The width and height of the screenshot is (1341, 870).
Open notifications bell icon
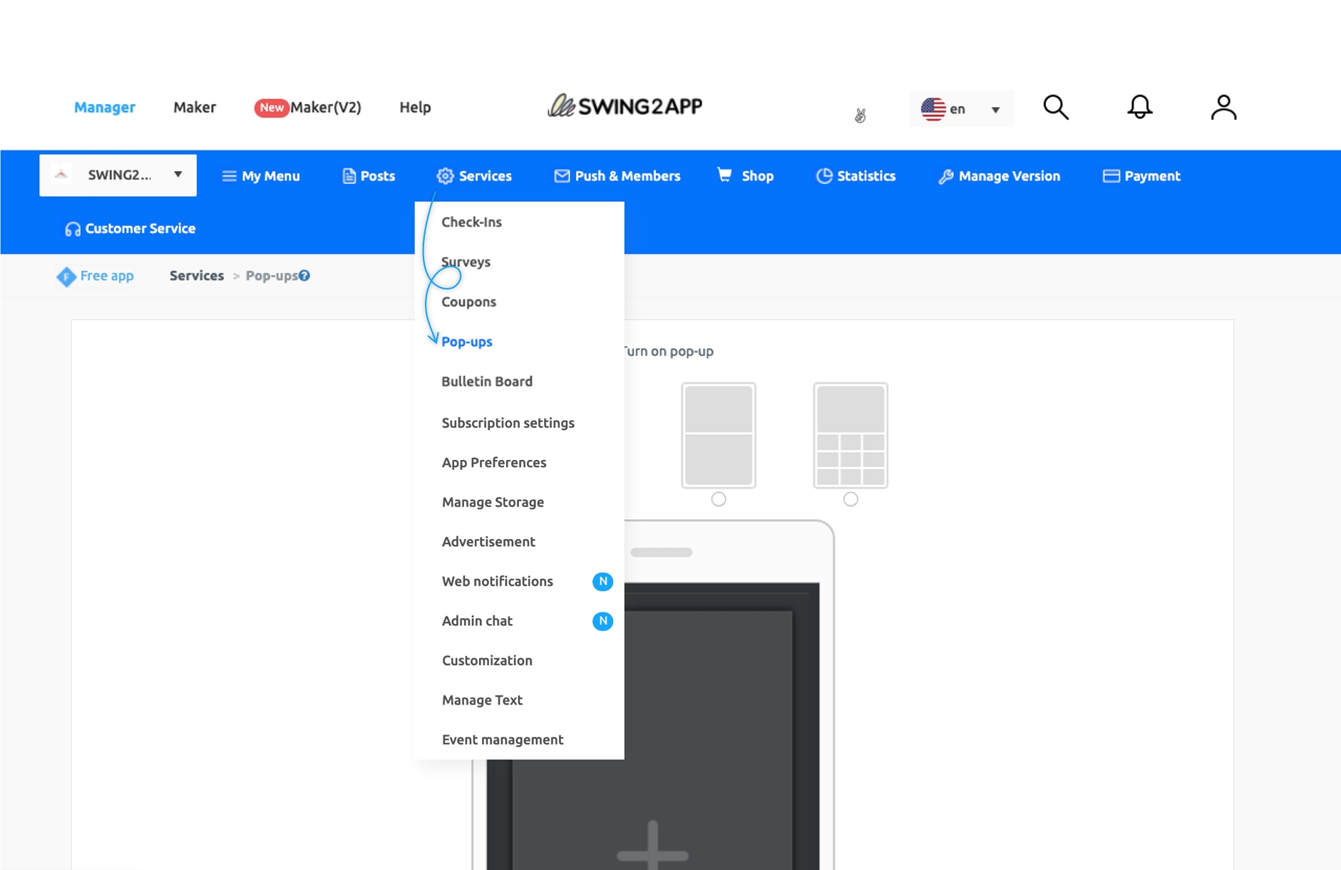tap(1139, 108)
